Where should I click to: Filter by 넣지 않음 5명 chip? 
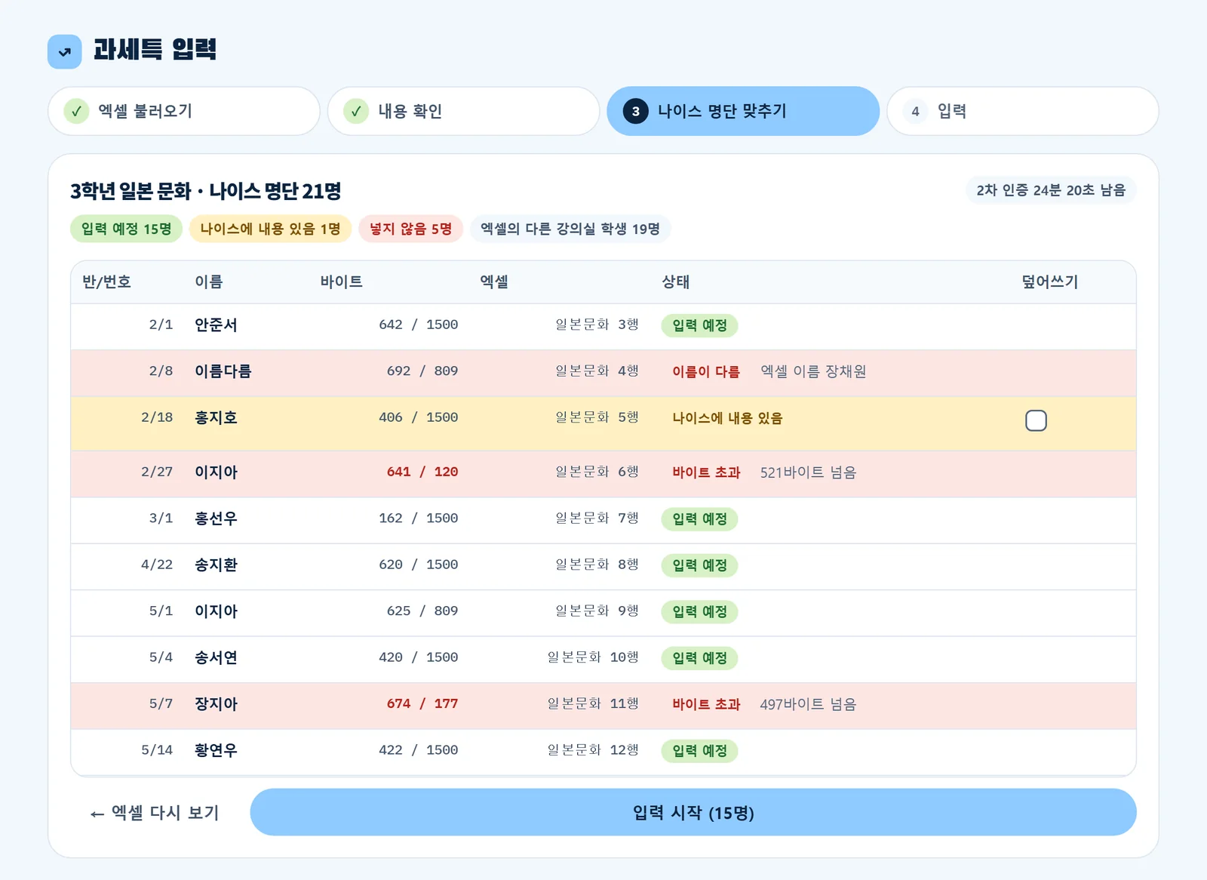tap(410, 229)
